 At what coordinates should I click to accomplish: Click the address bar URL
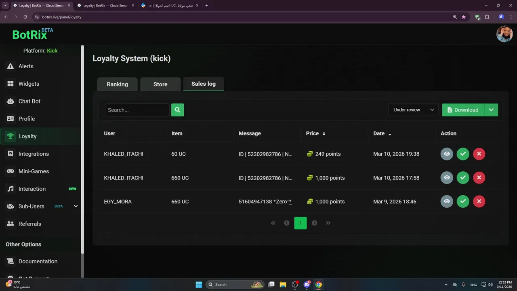pos(62,17)
